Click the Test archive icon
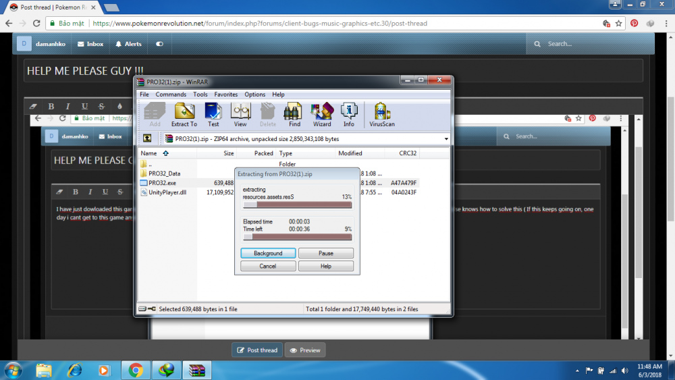 pyautogui.click(x=213, y=114)
